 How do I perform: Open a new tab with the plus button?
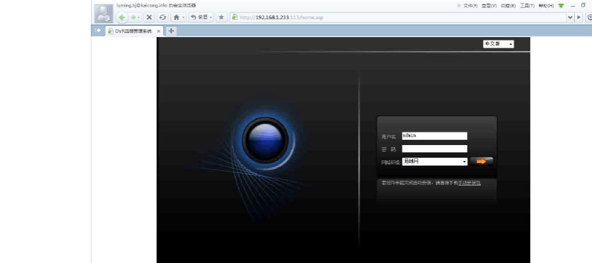pos(171,31)
